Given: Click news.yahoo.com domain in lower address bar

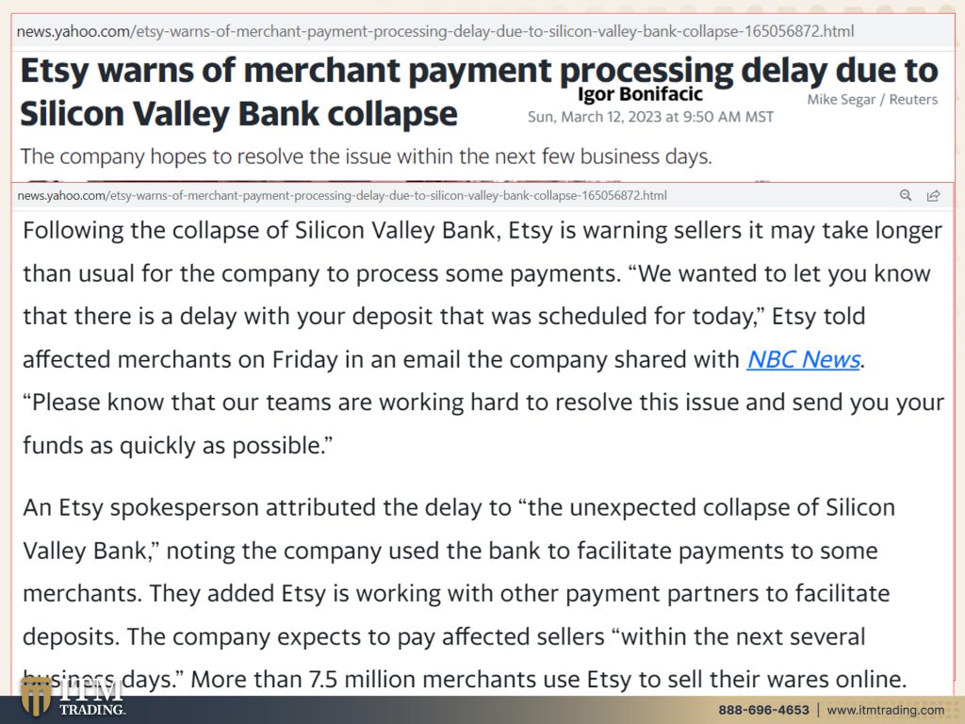Looking at the screenshot, I should (x=61, y=196).
